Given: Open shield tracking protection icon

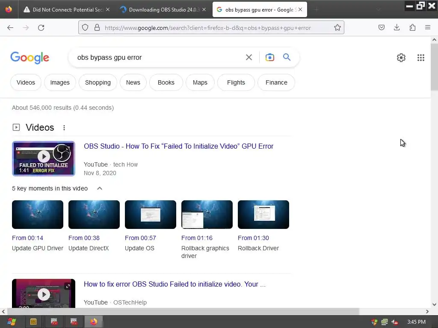Looking at the screenshot, I should point(85,28).
